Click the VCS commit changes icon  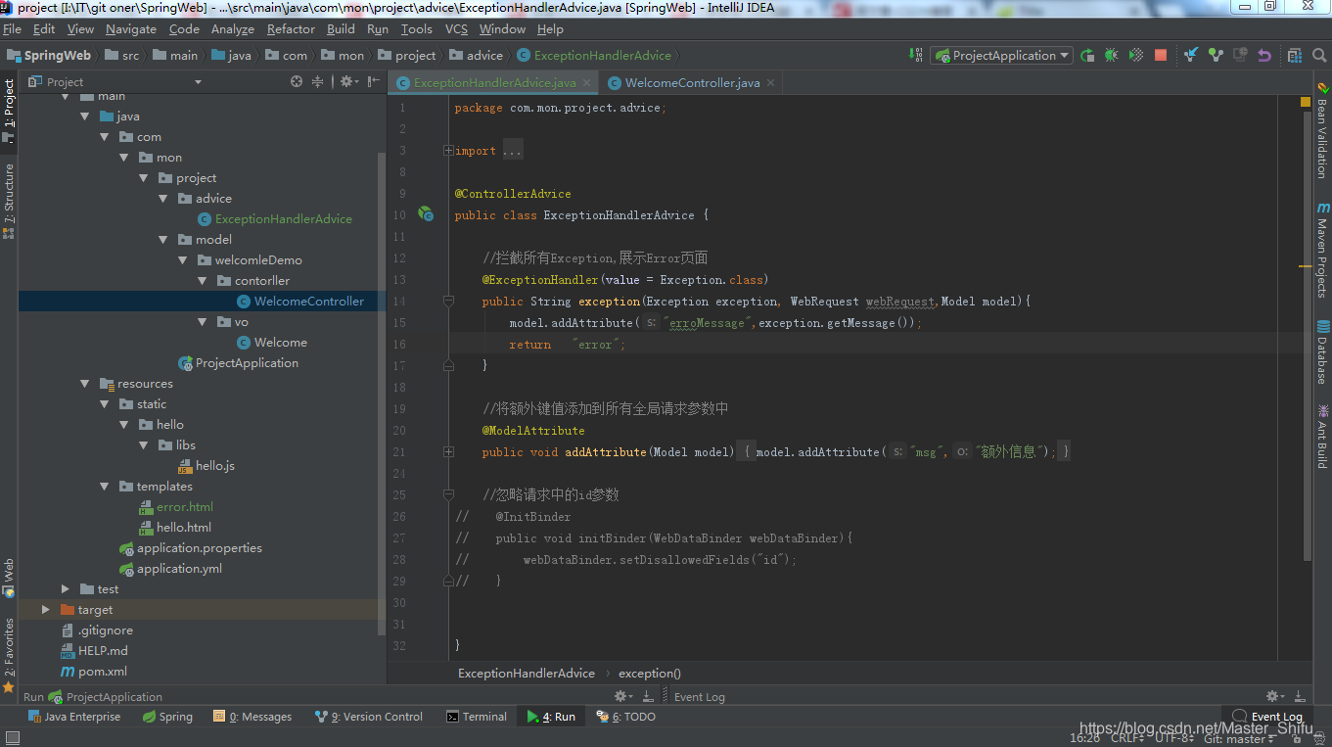[x=1216, y=56]
